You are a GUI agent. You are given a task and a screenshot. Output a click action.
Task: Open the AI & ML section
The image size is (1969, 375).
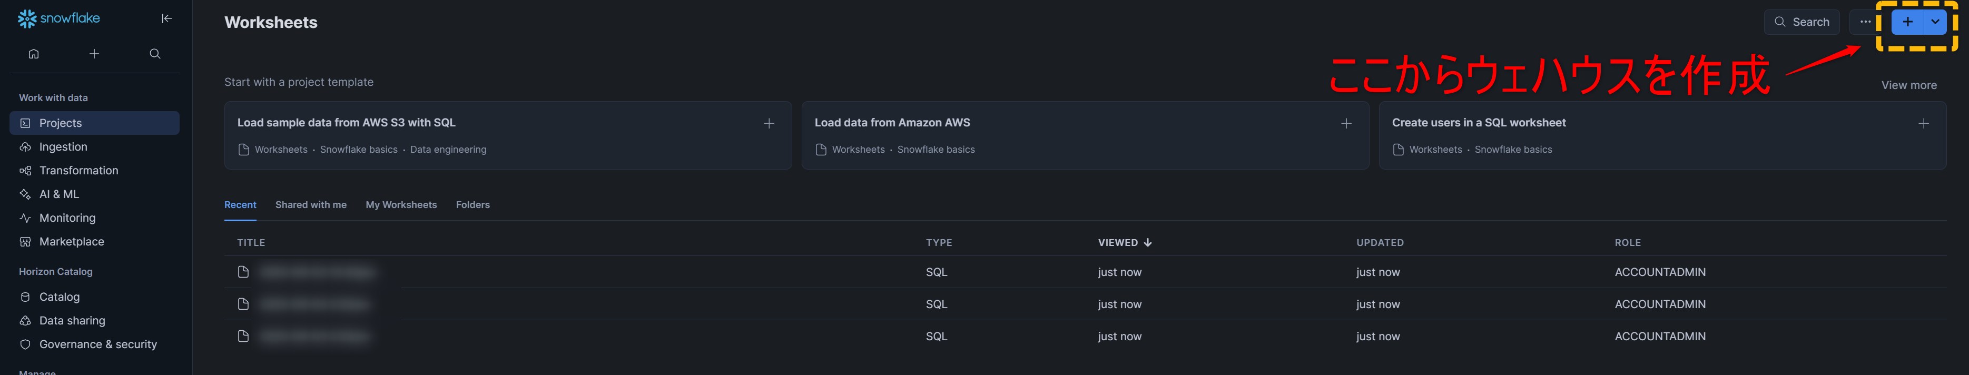[x=94, y=194]
